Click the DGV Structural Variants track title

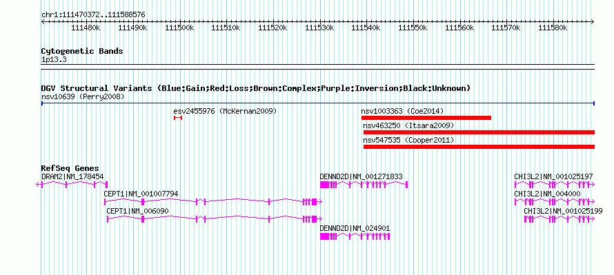click(x=256, y=88)
